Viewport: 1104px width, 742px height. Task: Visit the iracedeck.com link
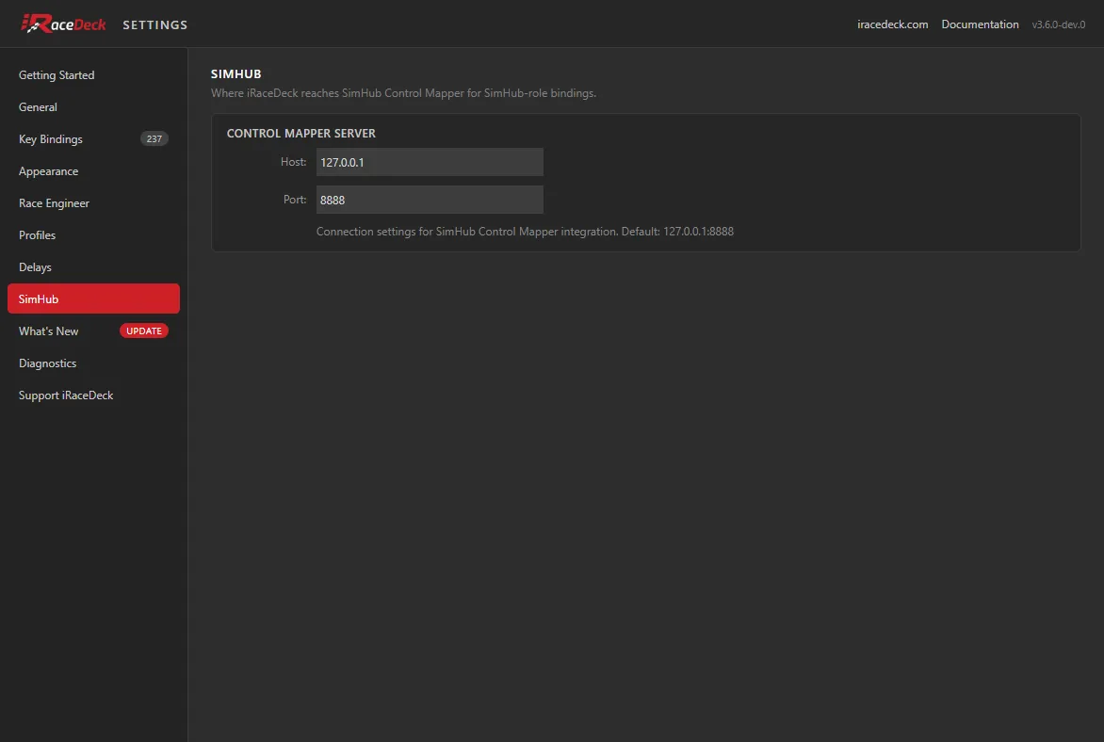pos(892,24)
